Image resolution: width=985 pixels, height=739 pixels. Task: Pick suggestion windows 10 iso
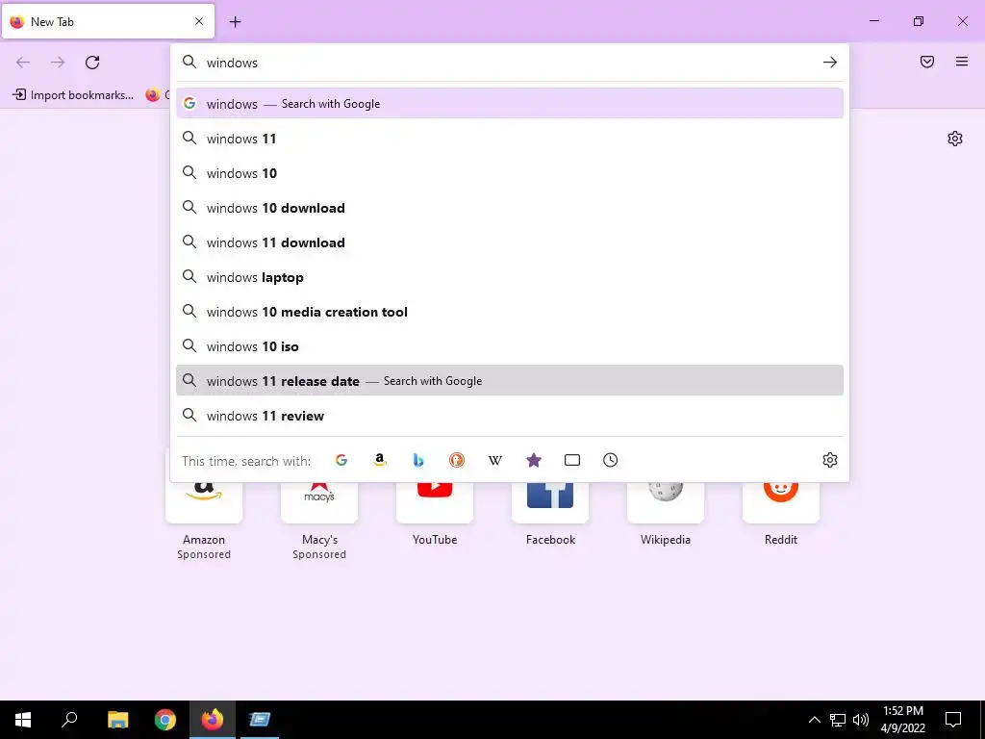point(510,346)
